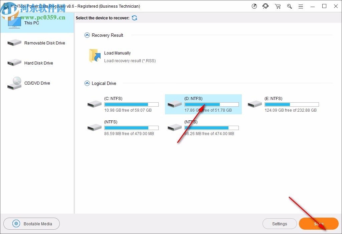Viewport: 342px width, 234px height.
Task: Open online help via headset icon
Action: click(x=266, y=6)
